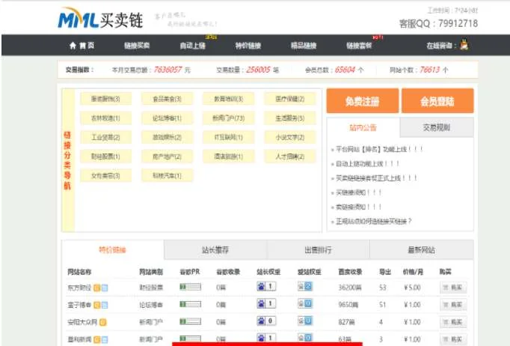Click the Baidu paw icon for 安阳大众网
510x346 pixels.
(262, 321)
